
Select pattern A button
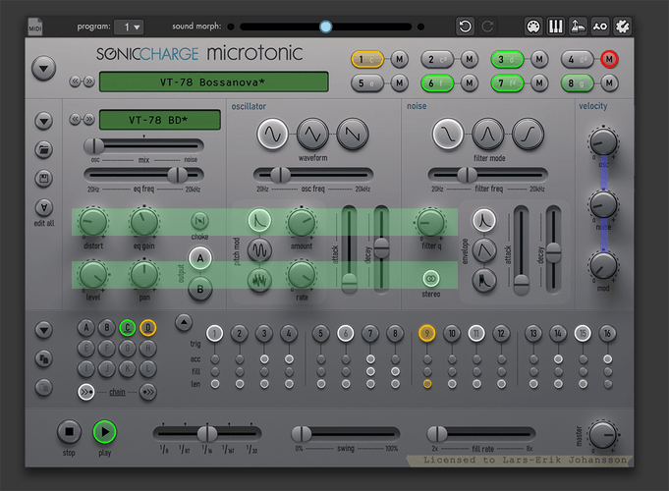pyautogui.click(x=86, y=328)
